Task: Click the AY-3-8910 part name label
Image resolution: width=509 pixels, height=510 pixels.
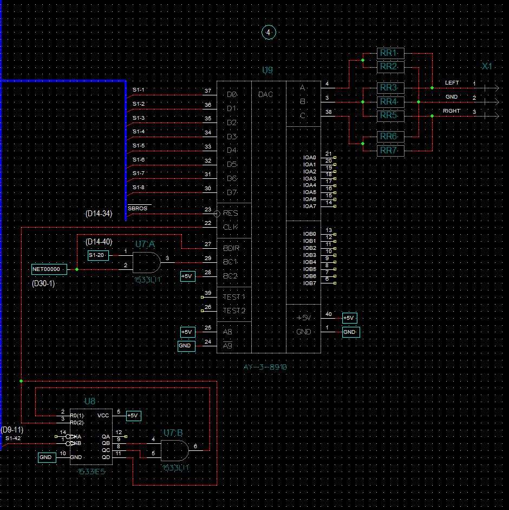Action: [265, 367]
